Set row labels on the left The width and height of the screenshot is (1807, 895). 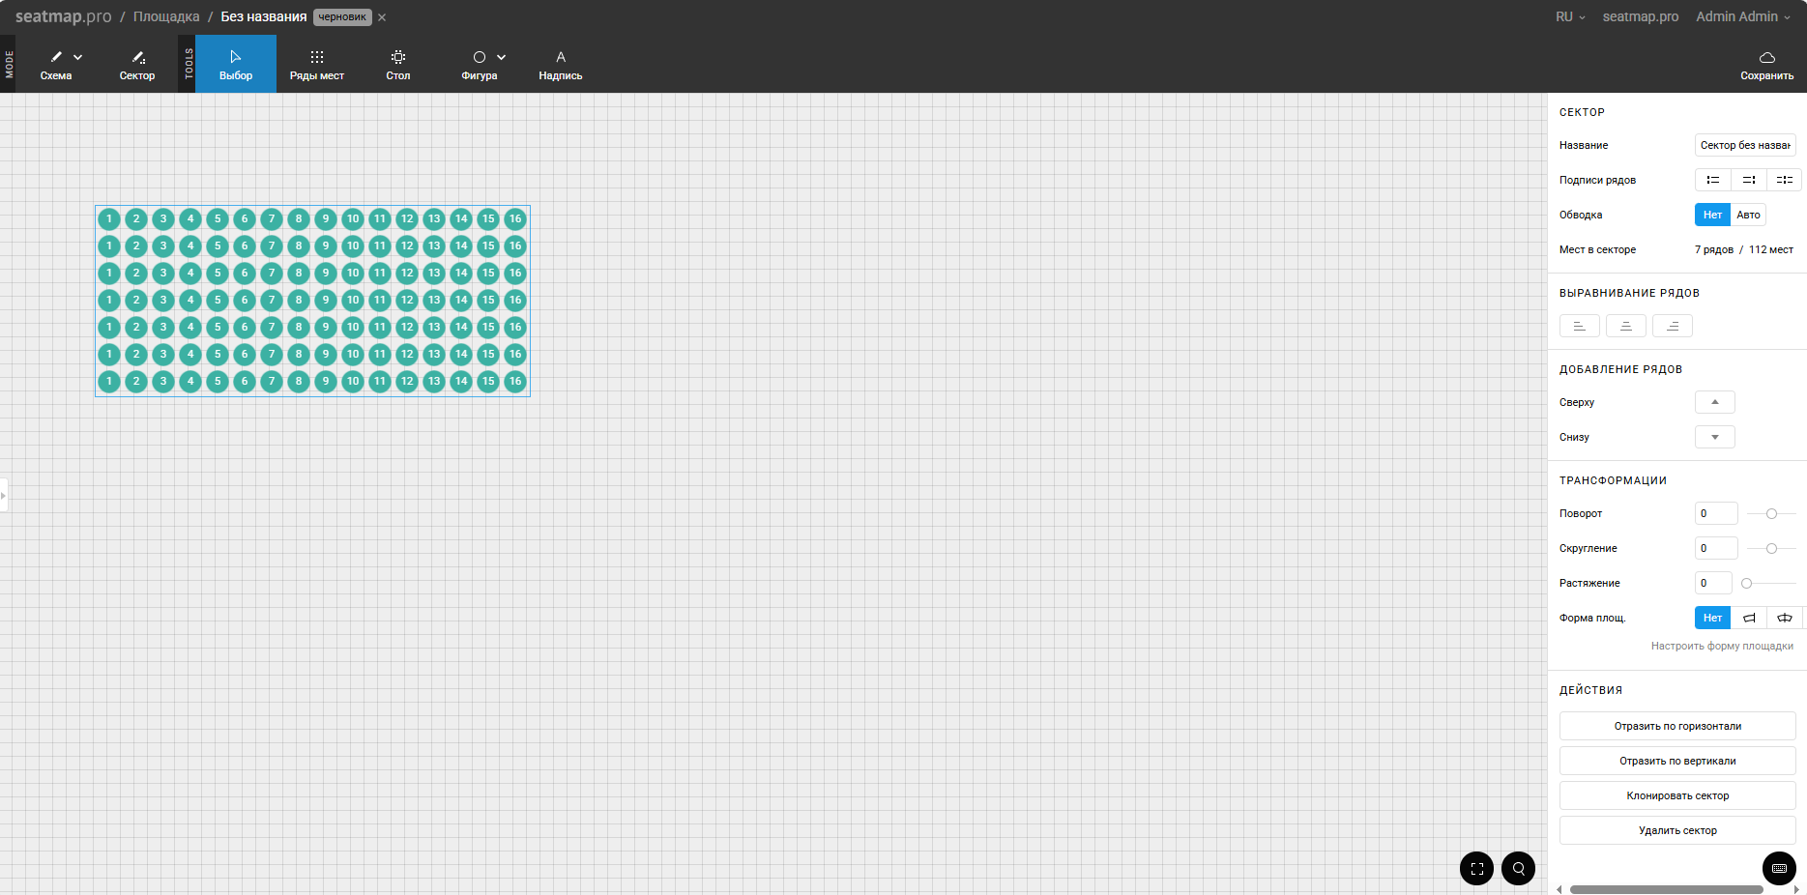point(1713,180)
